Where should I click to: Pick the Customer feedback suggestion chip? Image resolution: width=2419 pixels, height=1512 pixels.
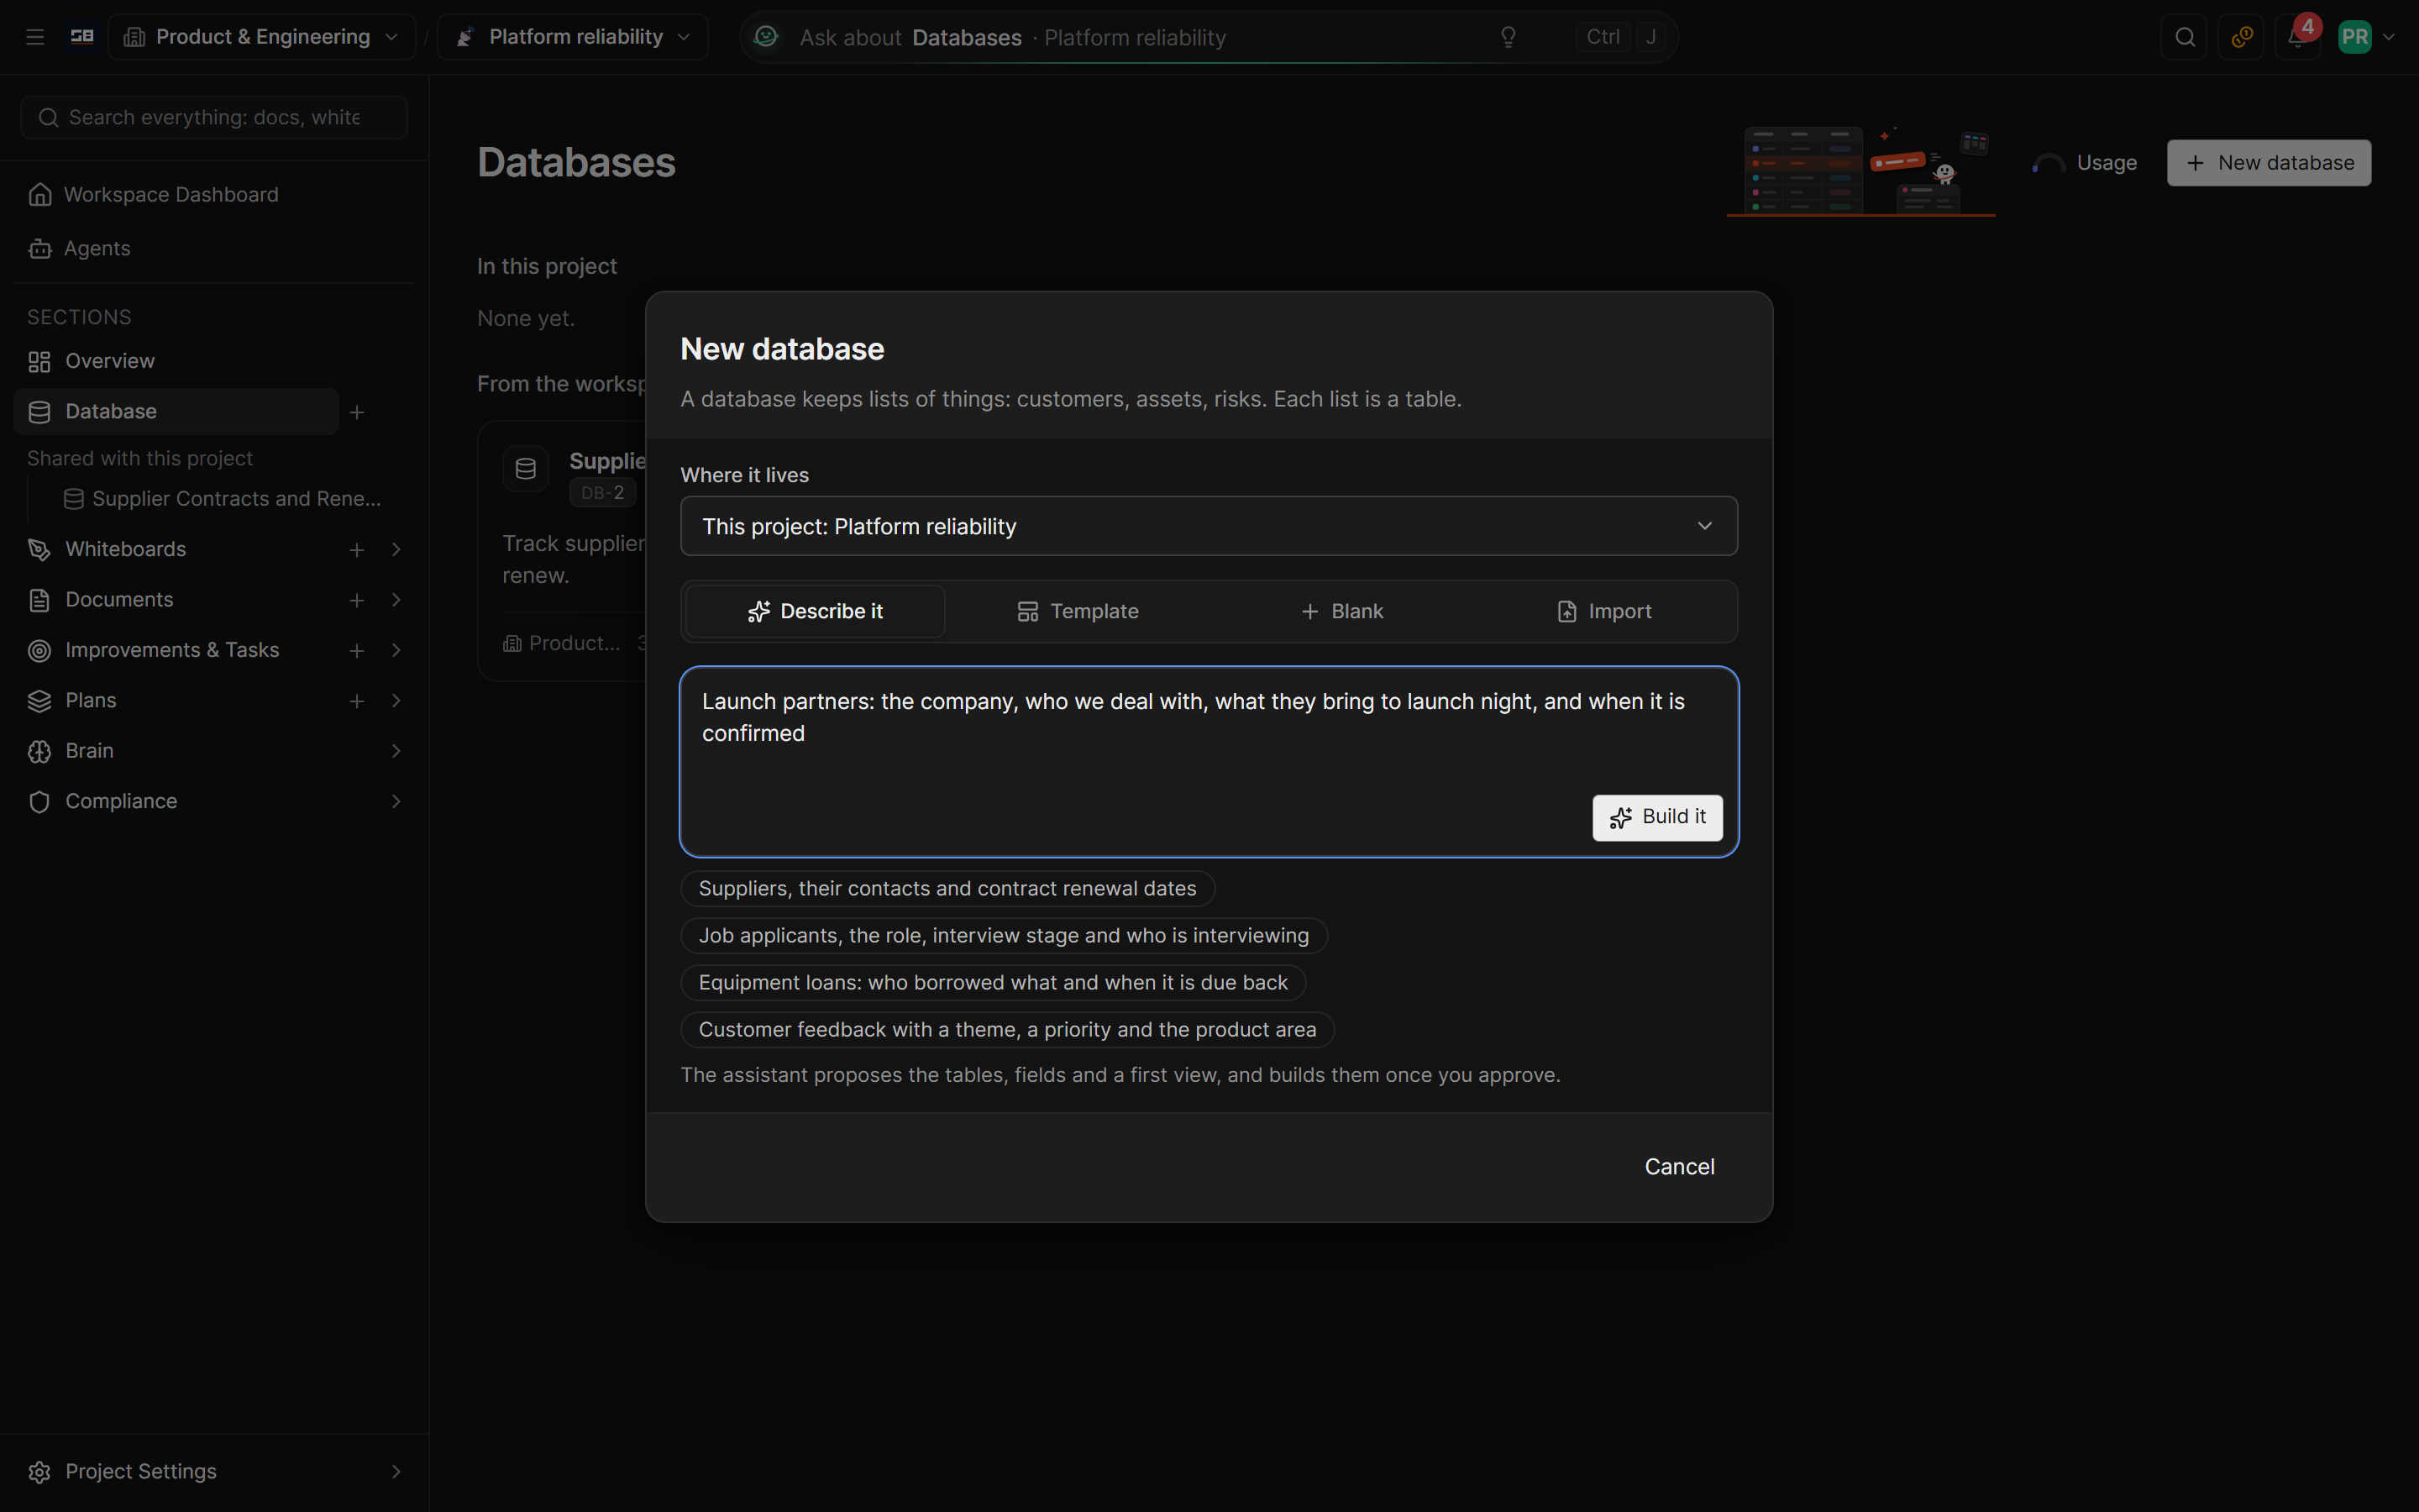point(1008,1029)
